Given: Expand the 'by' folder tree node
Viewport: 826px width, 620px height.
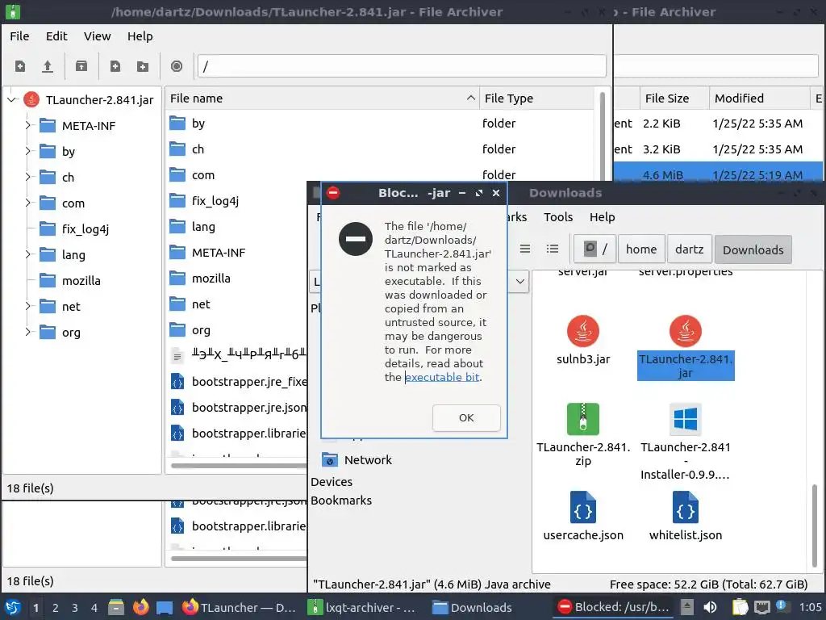Looking at the screenshot, I should click(28, 151).
